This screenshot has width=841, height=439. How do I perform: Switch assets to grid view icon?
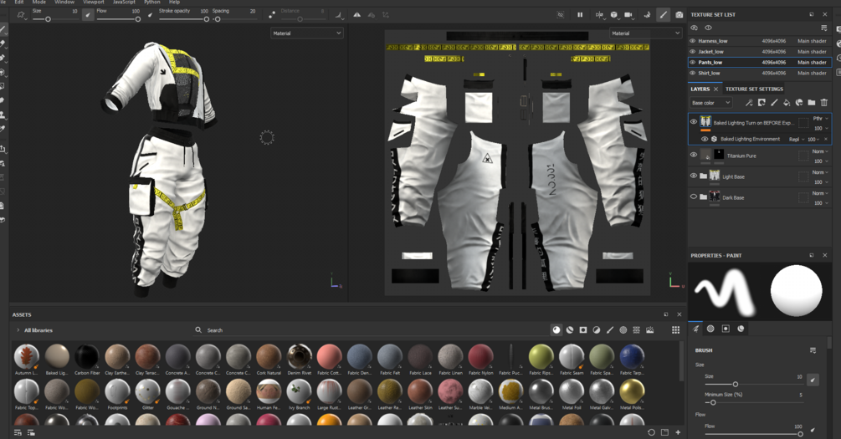point(676,330)
